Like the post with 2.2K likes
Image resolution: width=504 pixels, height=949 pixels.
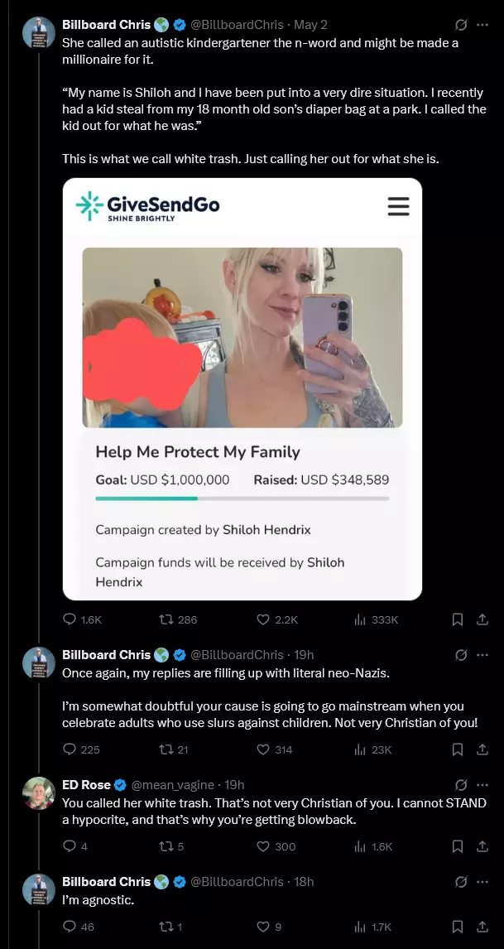pos(277,619)
